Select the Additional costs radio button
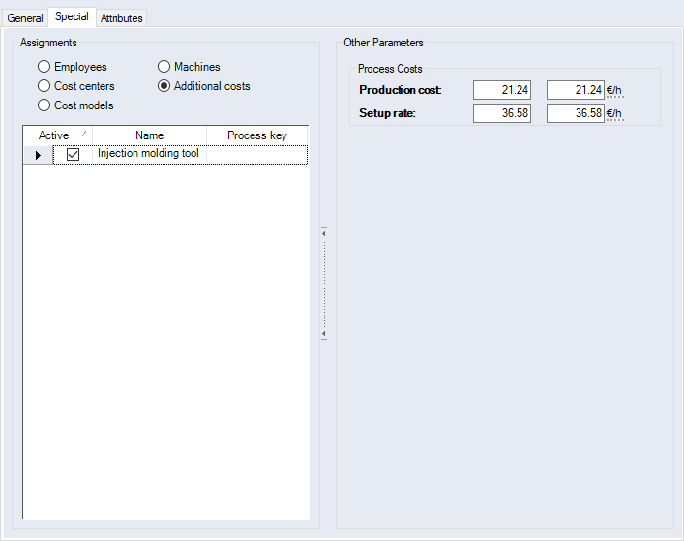The image size is (684, 541). [164, 86]
